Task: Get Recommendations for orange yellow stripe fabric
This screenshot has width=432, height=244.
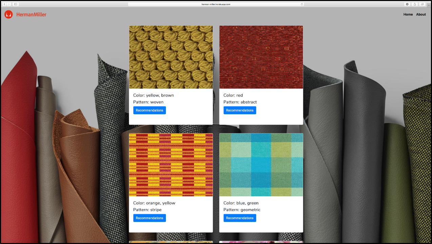Action: tap(150, 218)
